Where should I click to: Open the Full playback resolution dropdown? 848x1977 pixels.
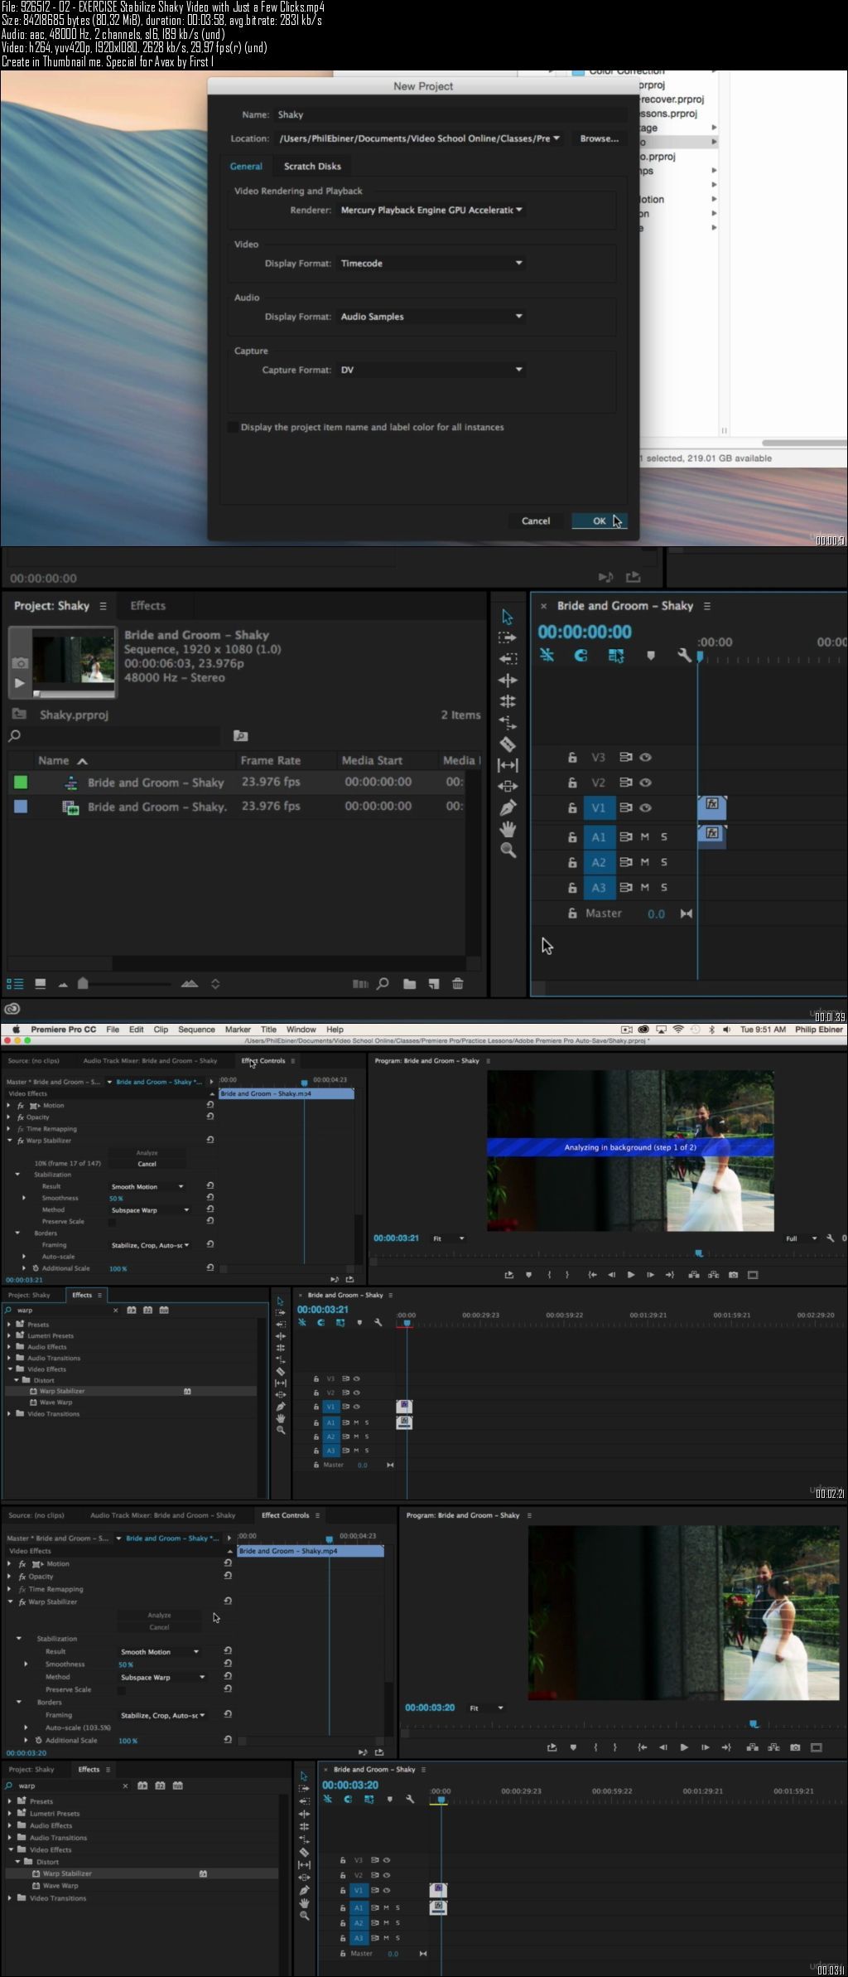[x=801, y=1238]
